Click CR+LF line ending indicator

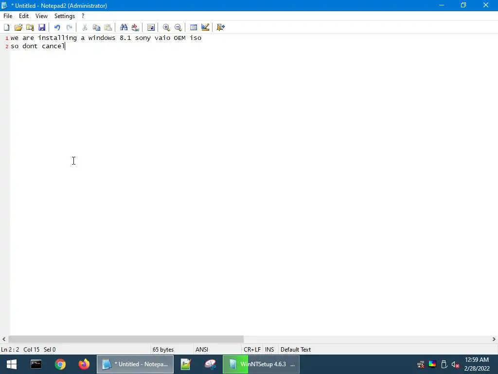[x=252, y=350]
